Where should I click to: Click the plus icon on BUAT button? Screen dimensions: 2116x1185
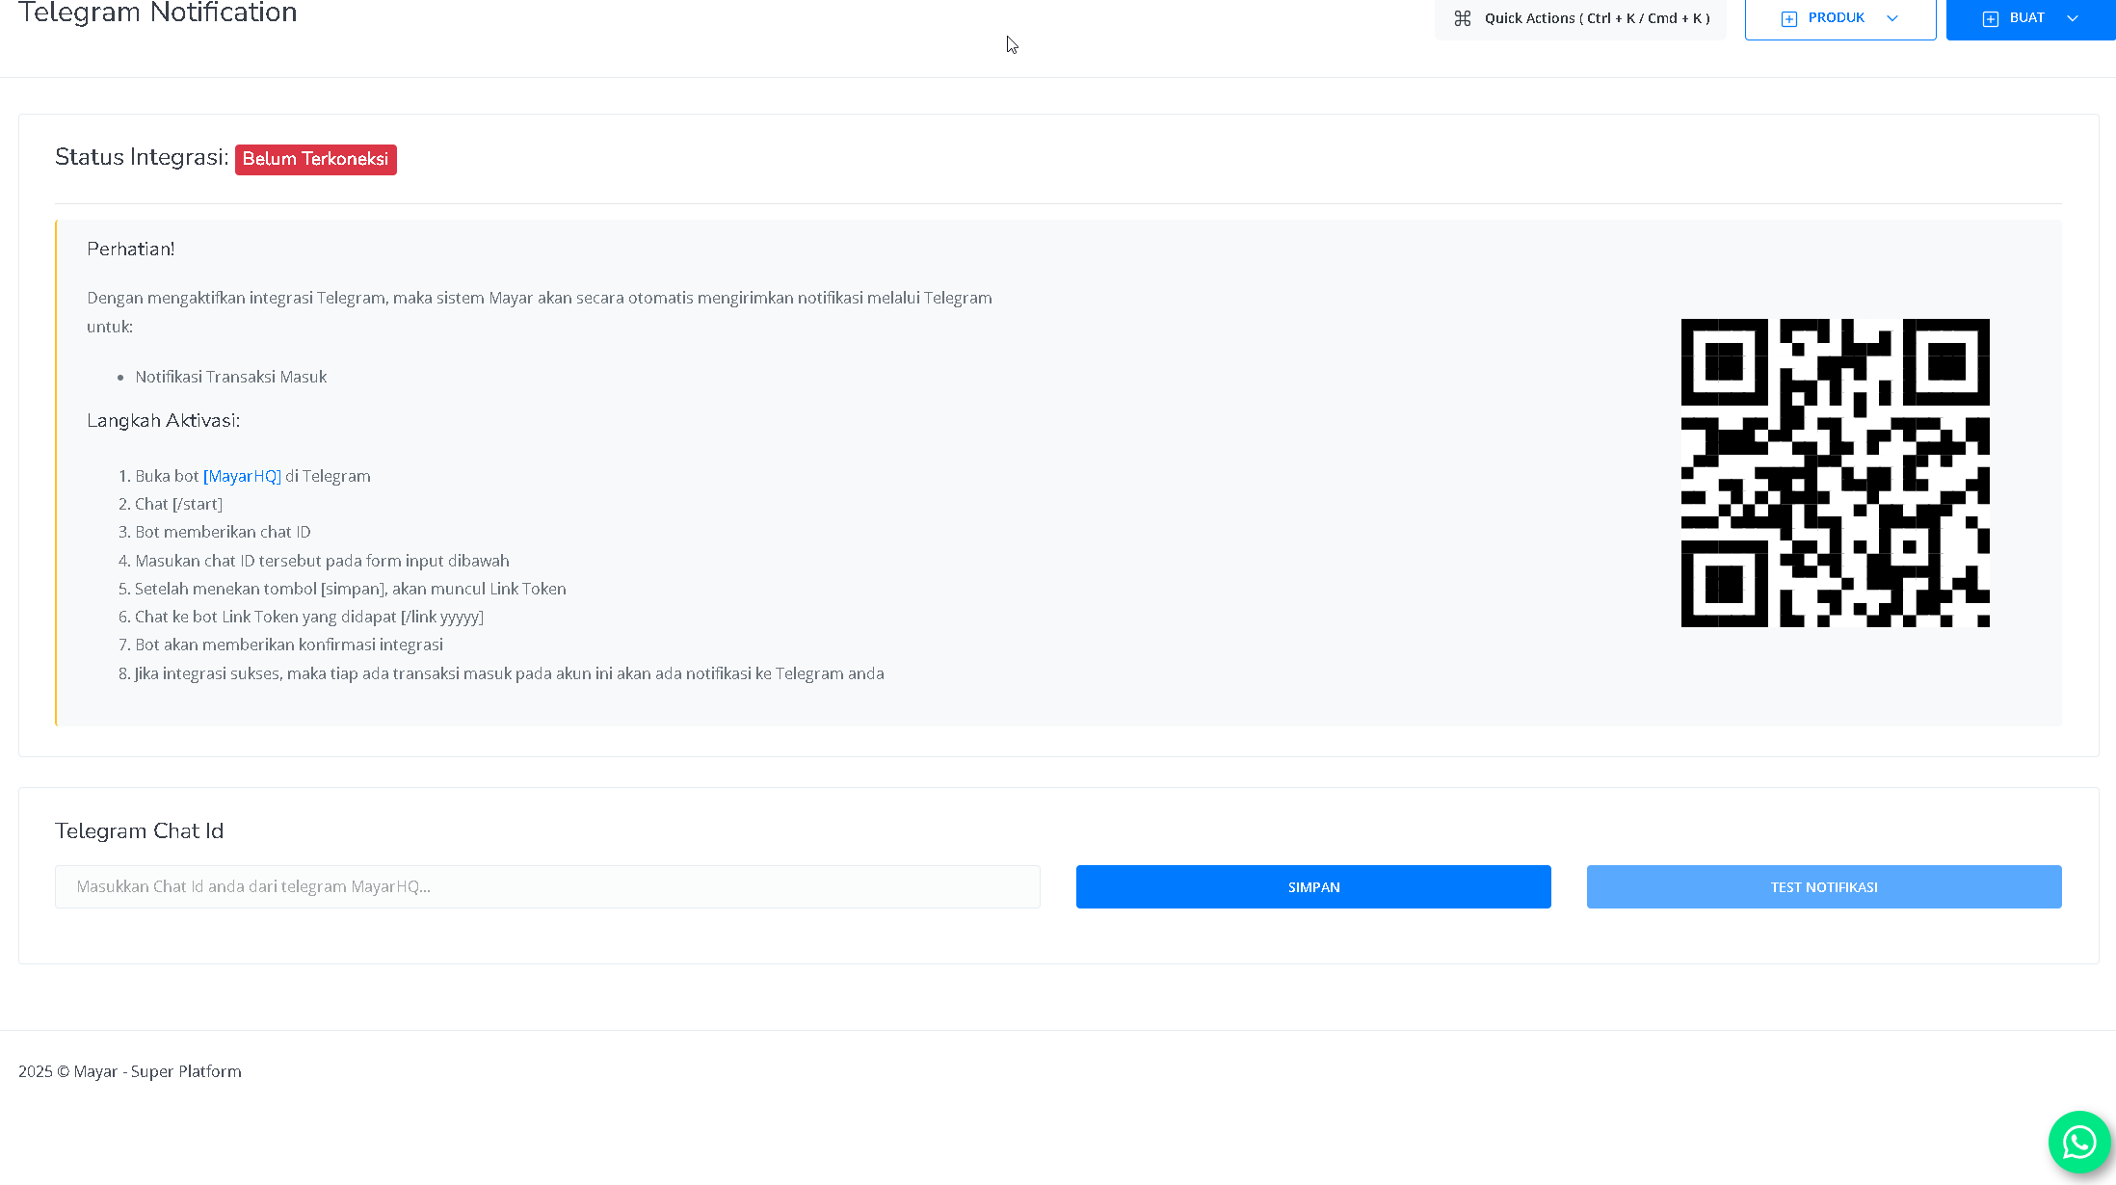pyautogui.click(x=1990, y=19)
